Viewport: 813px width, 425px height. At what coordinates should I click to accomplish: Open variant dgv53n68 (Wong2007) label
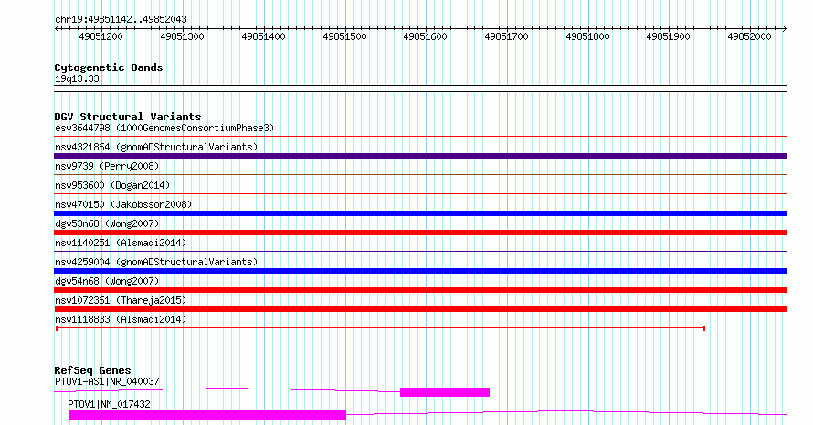click(x=107, y=223)
